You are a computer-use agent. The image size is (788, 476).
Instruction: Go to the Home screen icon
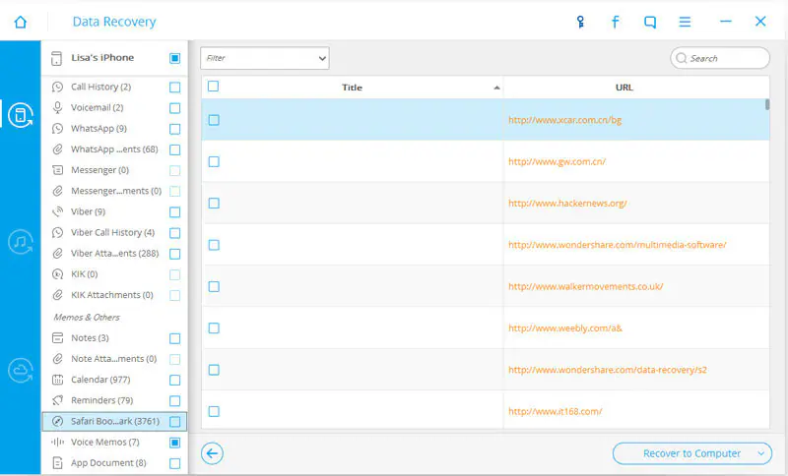pos(20,22)
